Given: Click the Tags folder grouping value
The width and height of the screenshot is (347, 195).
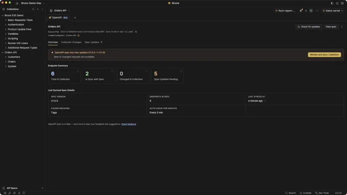Looking at the screenshot, I should [x=54, y=113].
